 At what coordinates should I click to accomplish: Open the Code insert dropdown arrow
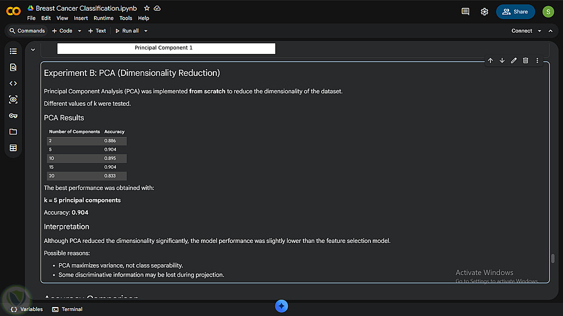(79, 31)
